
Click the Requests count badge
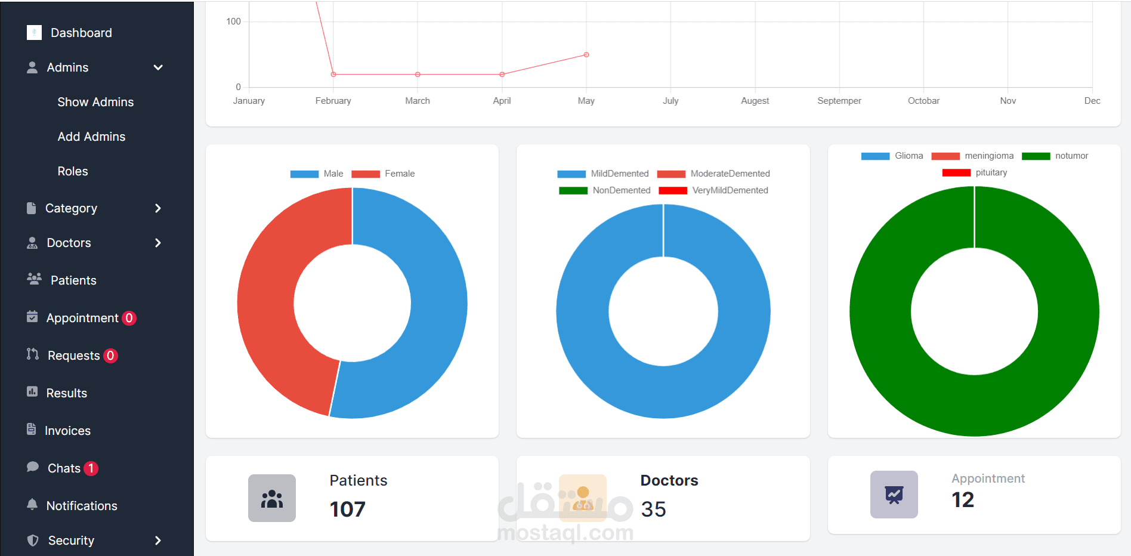[x=110, y=356]
